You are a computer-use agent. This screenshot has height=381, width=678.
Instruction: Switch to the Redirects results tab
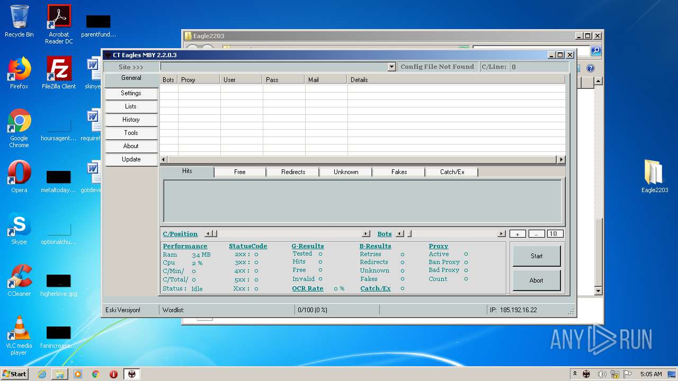[x=293, y=172]
